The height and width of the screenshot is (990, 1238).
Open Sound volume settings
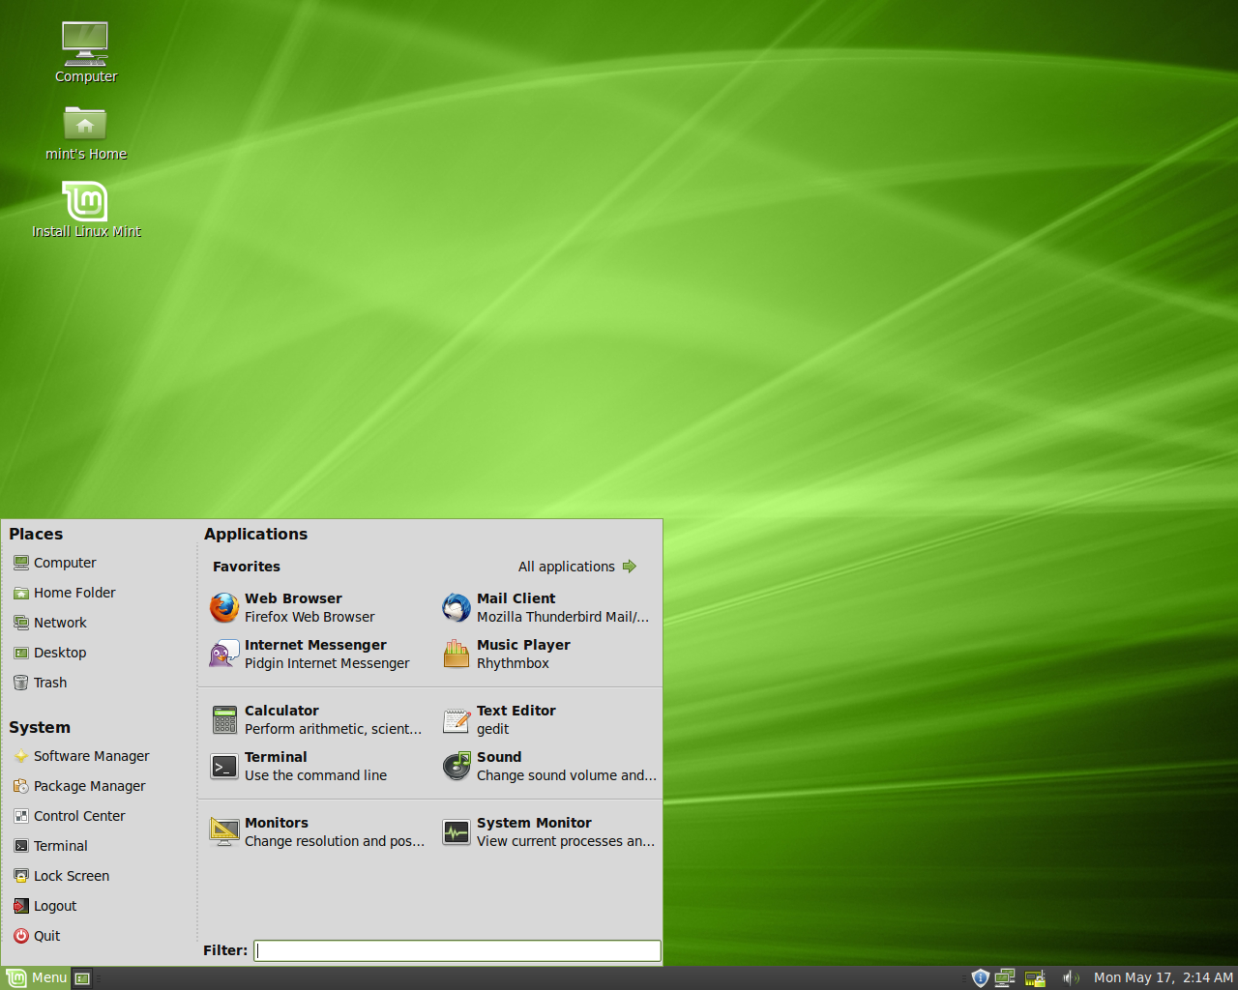pos(498,766)
